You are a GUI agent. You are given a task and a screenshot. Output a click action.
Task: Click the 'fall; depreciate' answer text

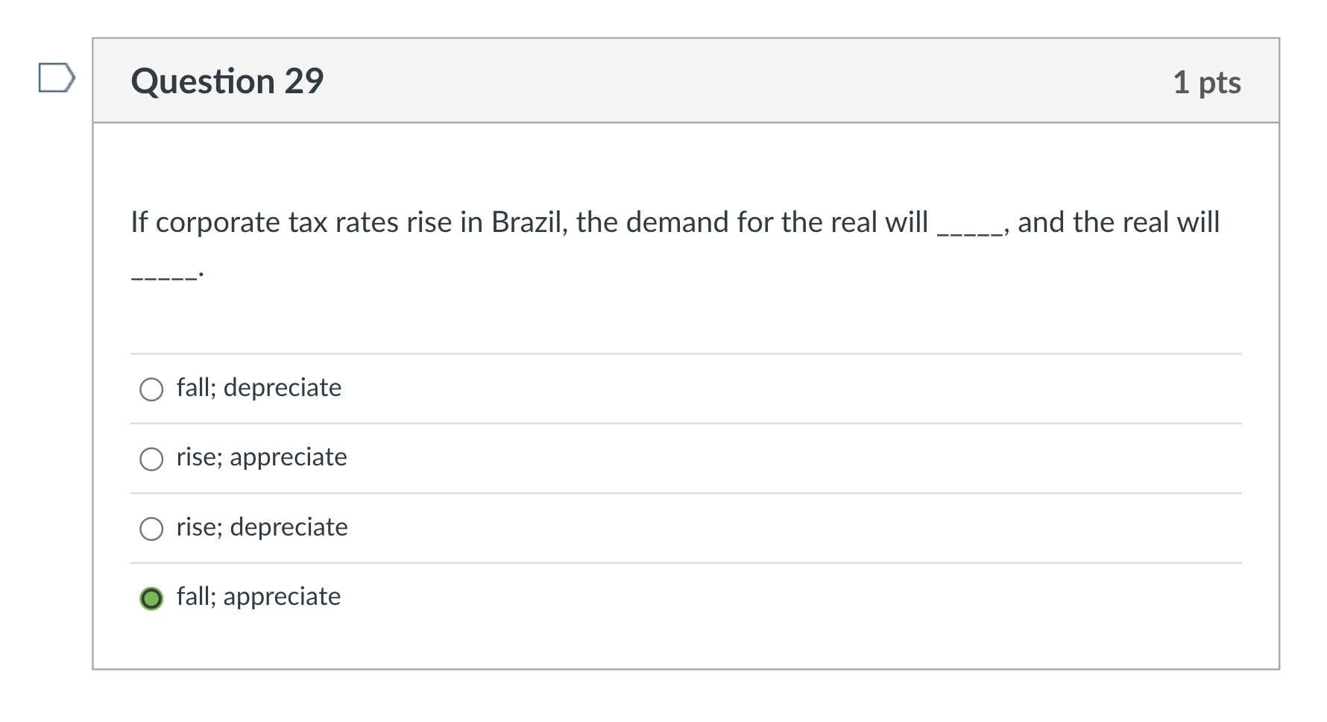click(x=259, y=388)
